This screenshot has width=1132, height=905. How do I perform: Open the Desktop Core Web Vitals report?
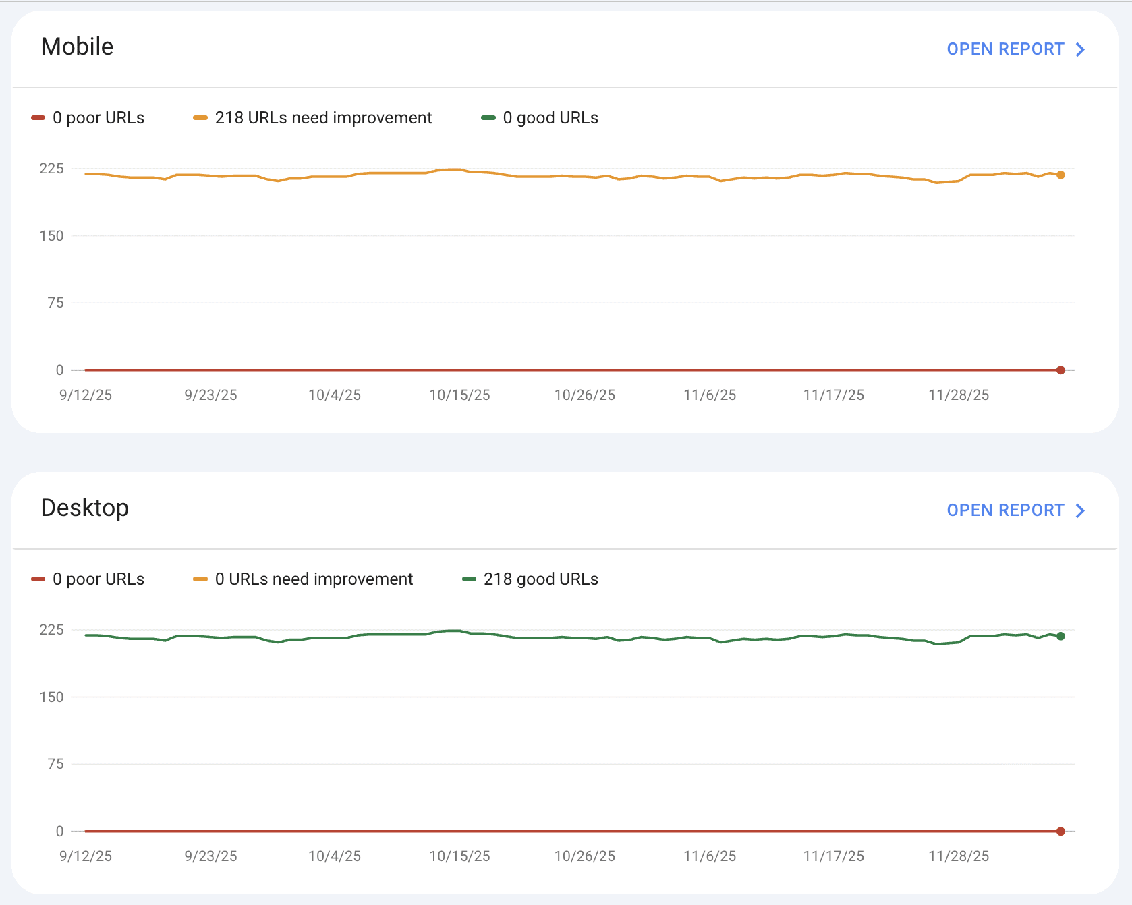tap(1006, 510)
